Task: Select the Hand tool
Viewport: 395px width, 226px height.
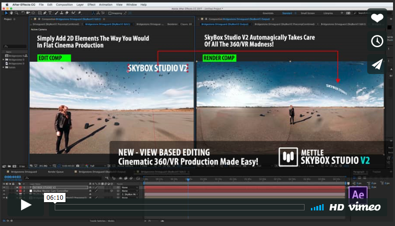Action: 11,13
